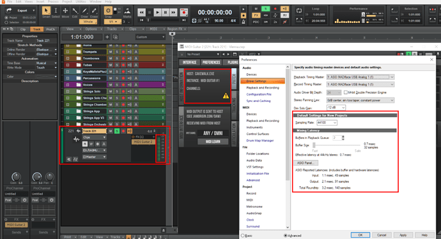The height and width of the screenshot is (239, 441).
Task: Click the Play transport button
Action: tap(157, 12)
